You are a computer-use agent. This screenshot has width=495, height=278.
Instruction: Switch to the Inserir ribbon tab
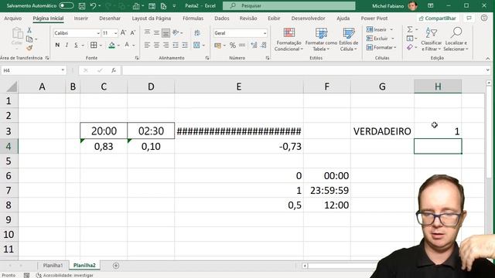(80, 19)
